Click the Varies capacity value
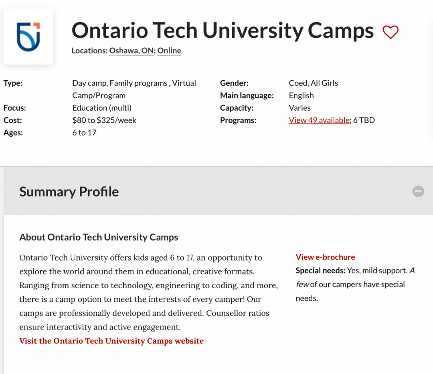Image resolution: width=433 pixels, height=374 pixels. [x=299, y=108]
